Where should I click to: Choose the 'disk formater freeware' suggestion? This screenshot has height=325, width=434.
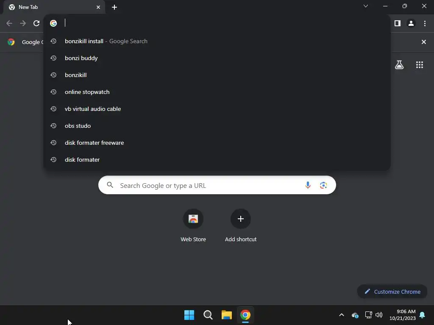[x=217, y=143]
